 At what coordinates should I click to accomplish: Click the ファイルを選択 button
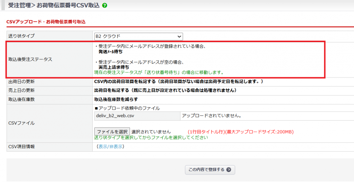112,132
